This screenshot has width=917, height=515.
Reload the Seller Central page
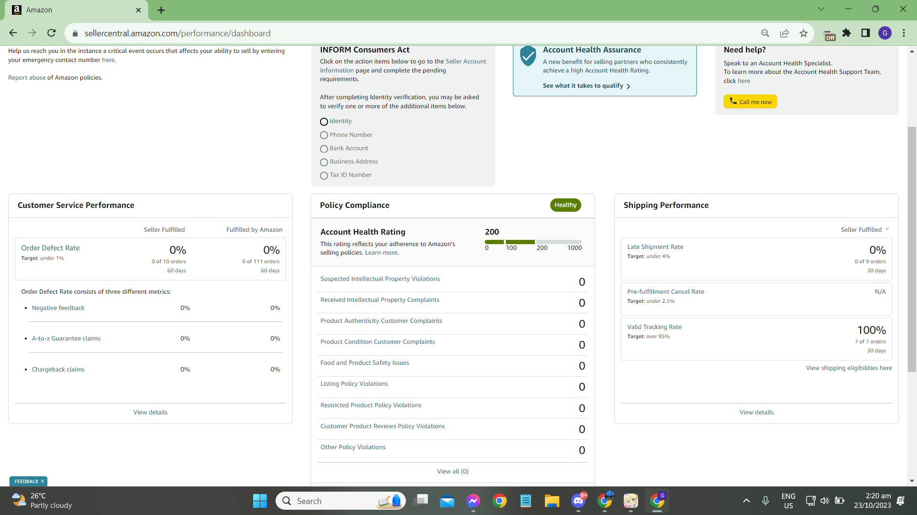[52, 33]
